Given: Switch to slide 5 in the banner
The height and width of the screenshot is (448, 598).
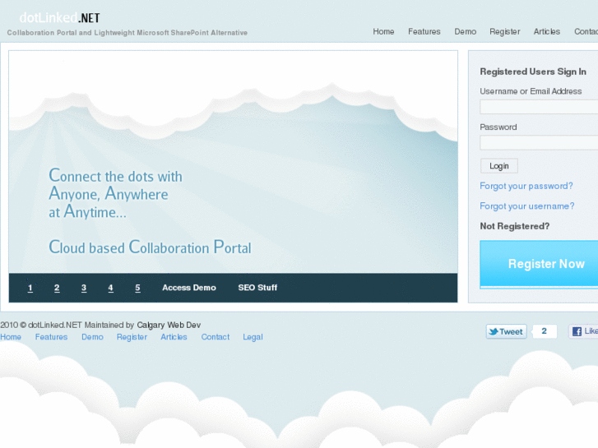Looking at the screenshot, I should point(137,288).
